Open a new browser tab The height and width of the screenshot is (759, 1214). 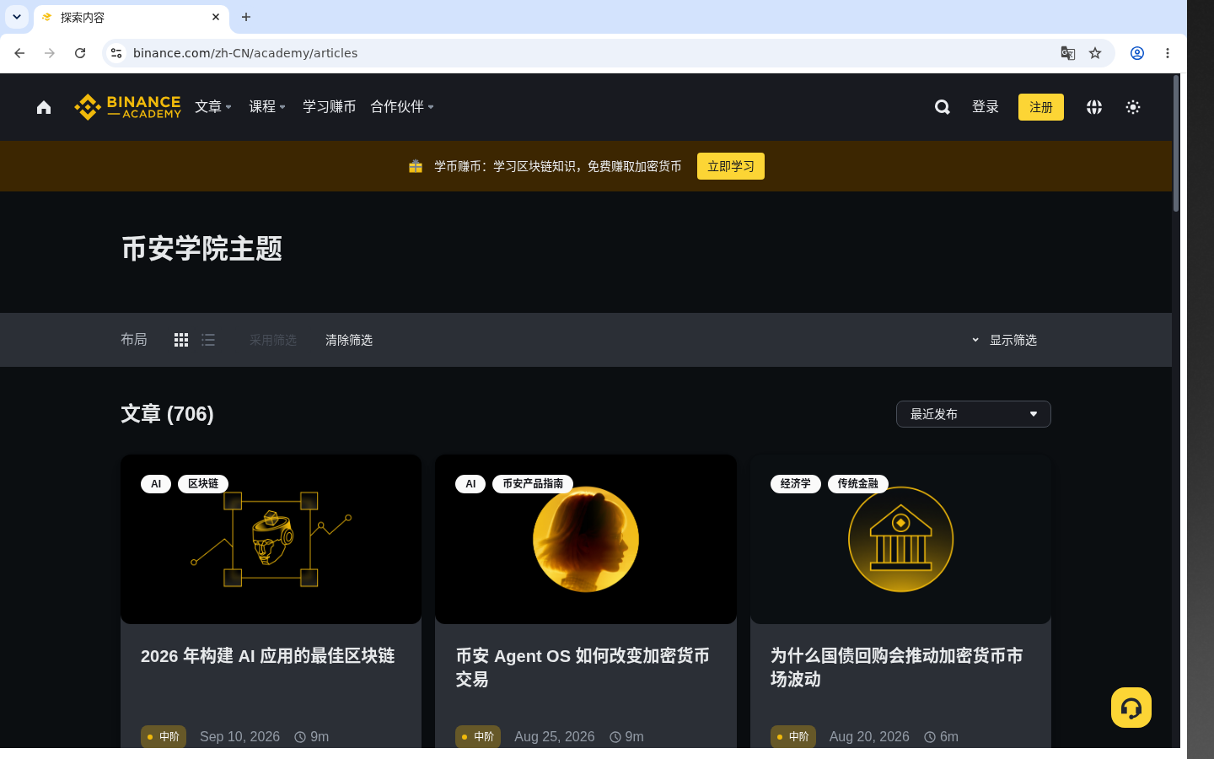(x=246, y=17)
